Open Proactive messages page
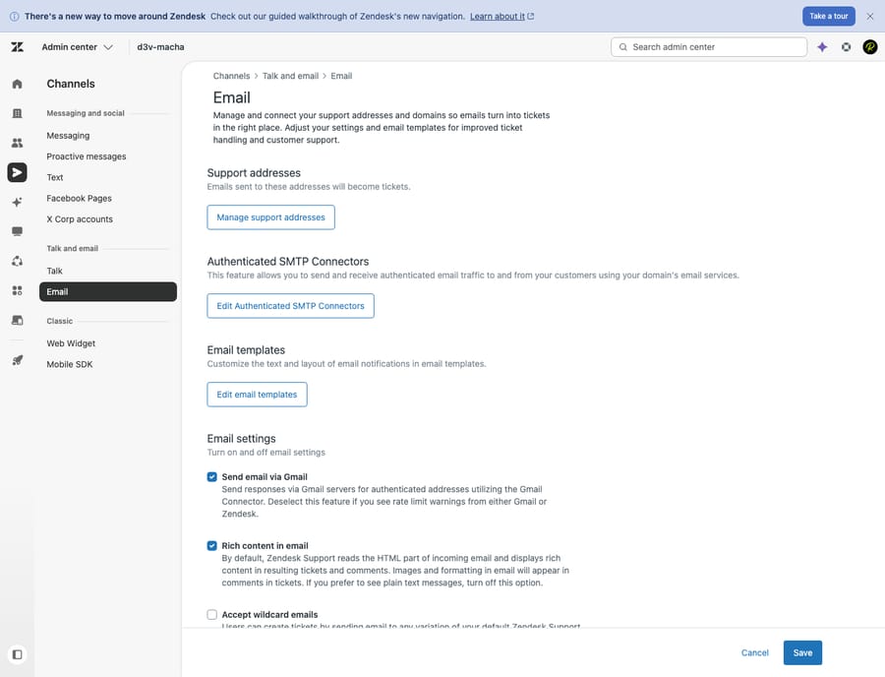 tap(87, 156)
